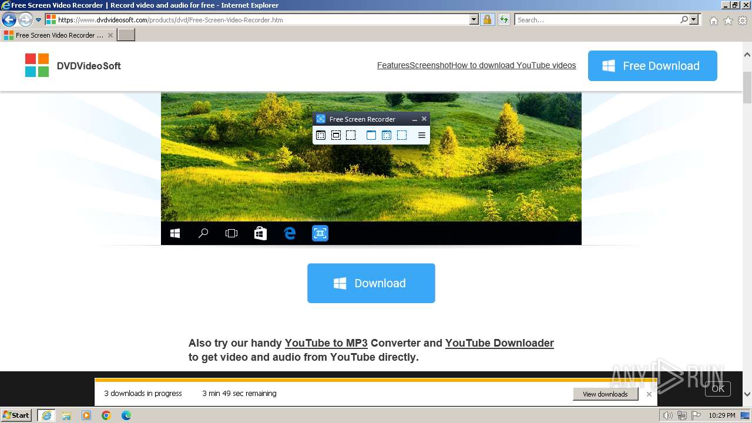Click the search magnifier icon
752x423 pixels.
pos(684,20)
